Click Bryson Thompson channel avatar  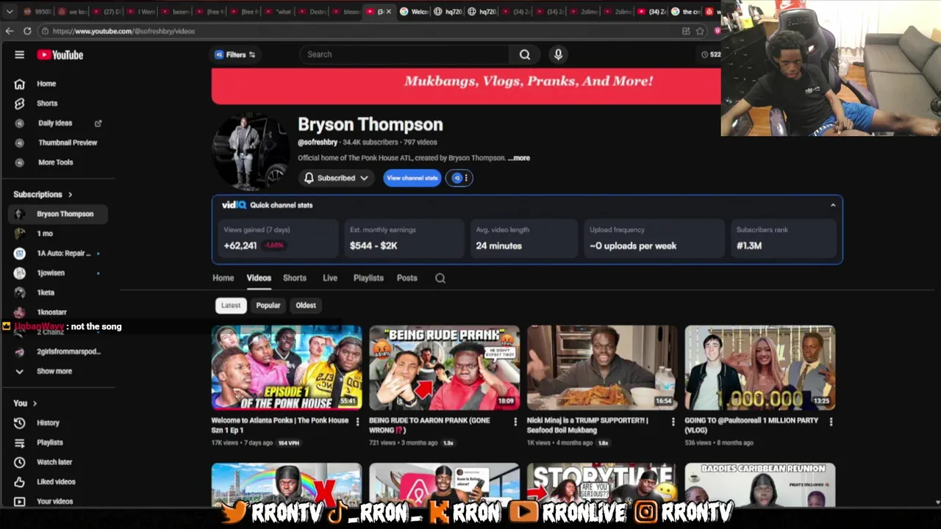250,151
